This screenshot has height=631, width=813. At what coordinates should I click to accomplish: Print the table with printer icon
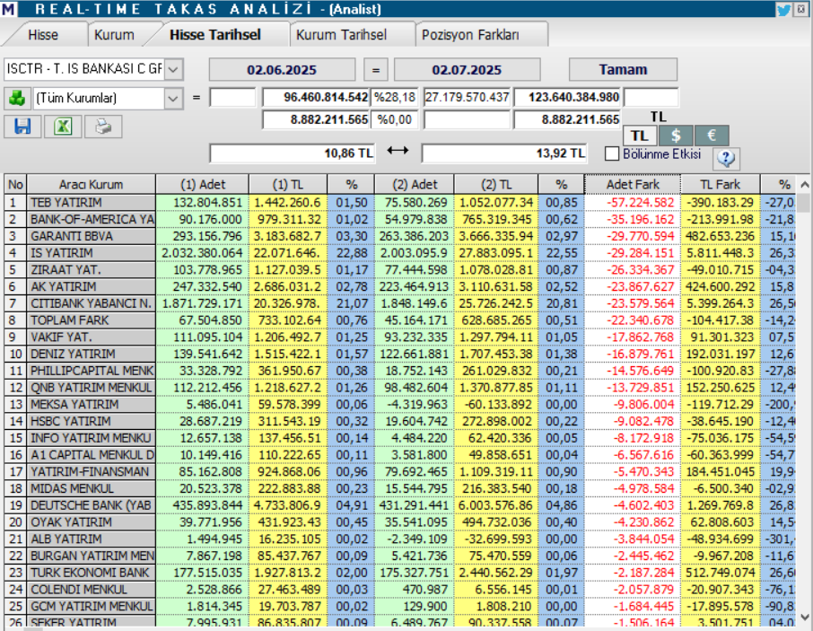(x=103, y=127)
